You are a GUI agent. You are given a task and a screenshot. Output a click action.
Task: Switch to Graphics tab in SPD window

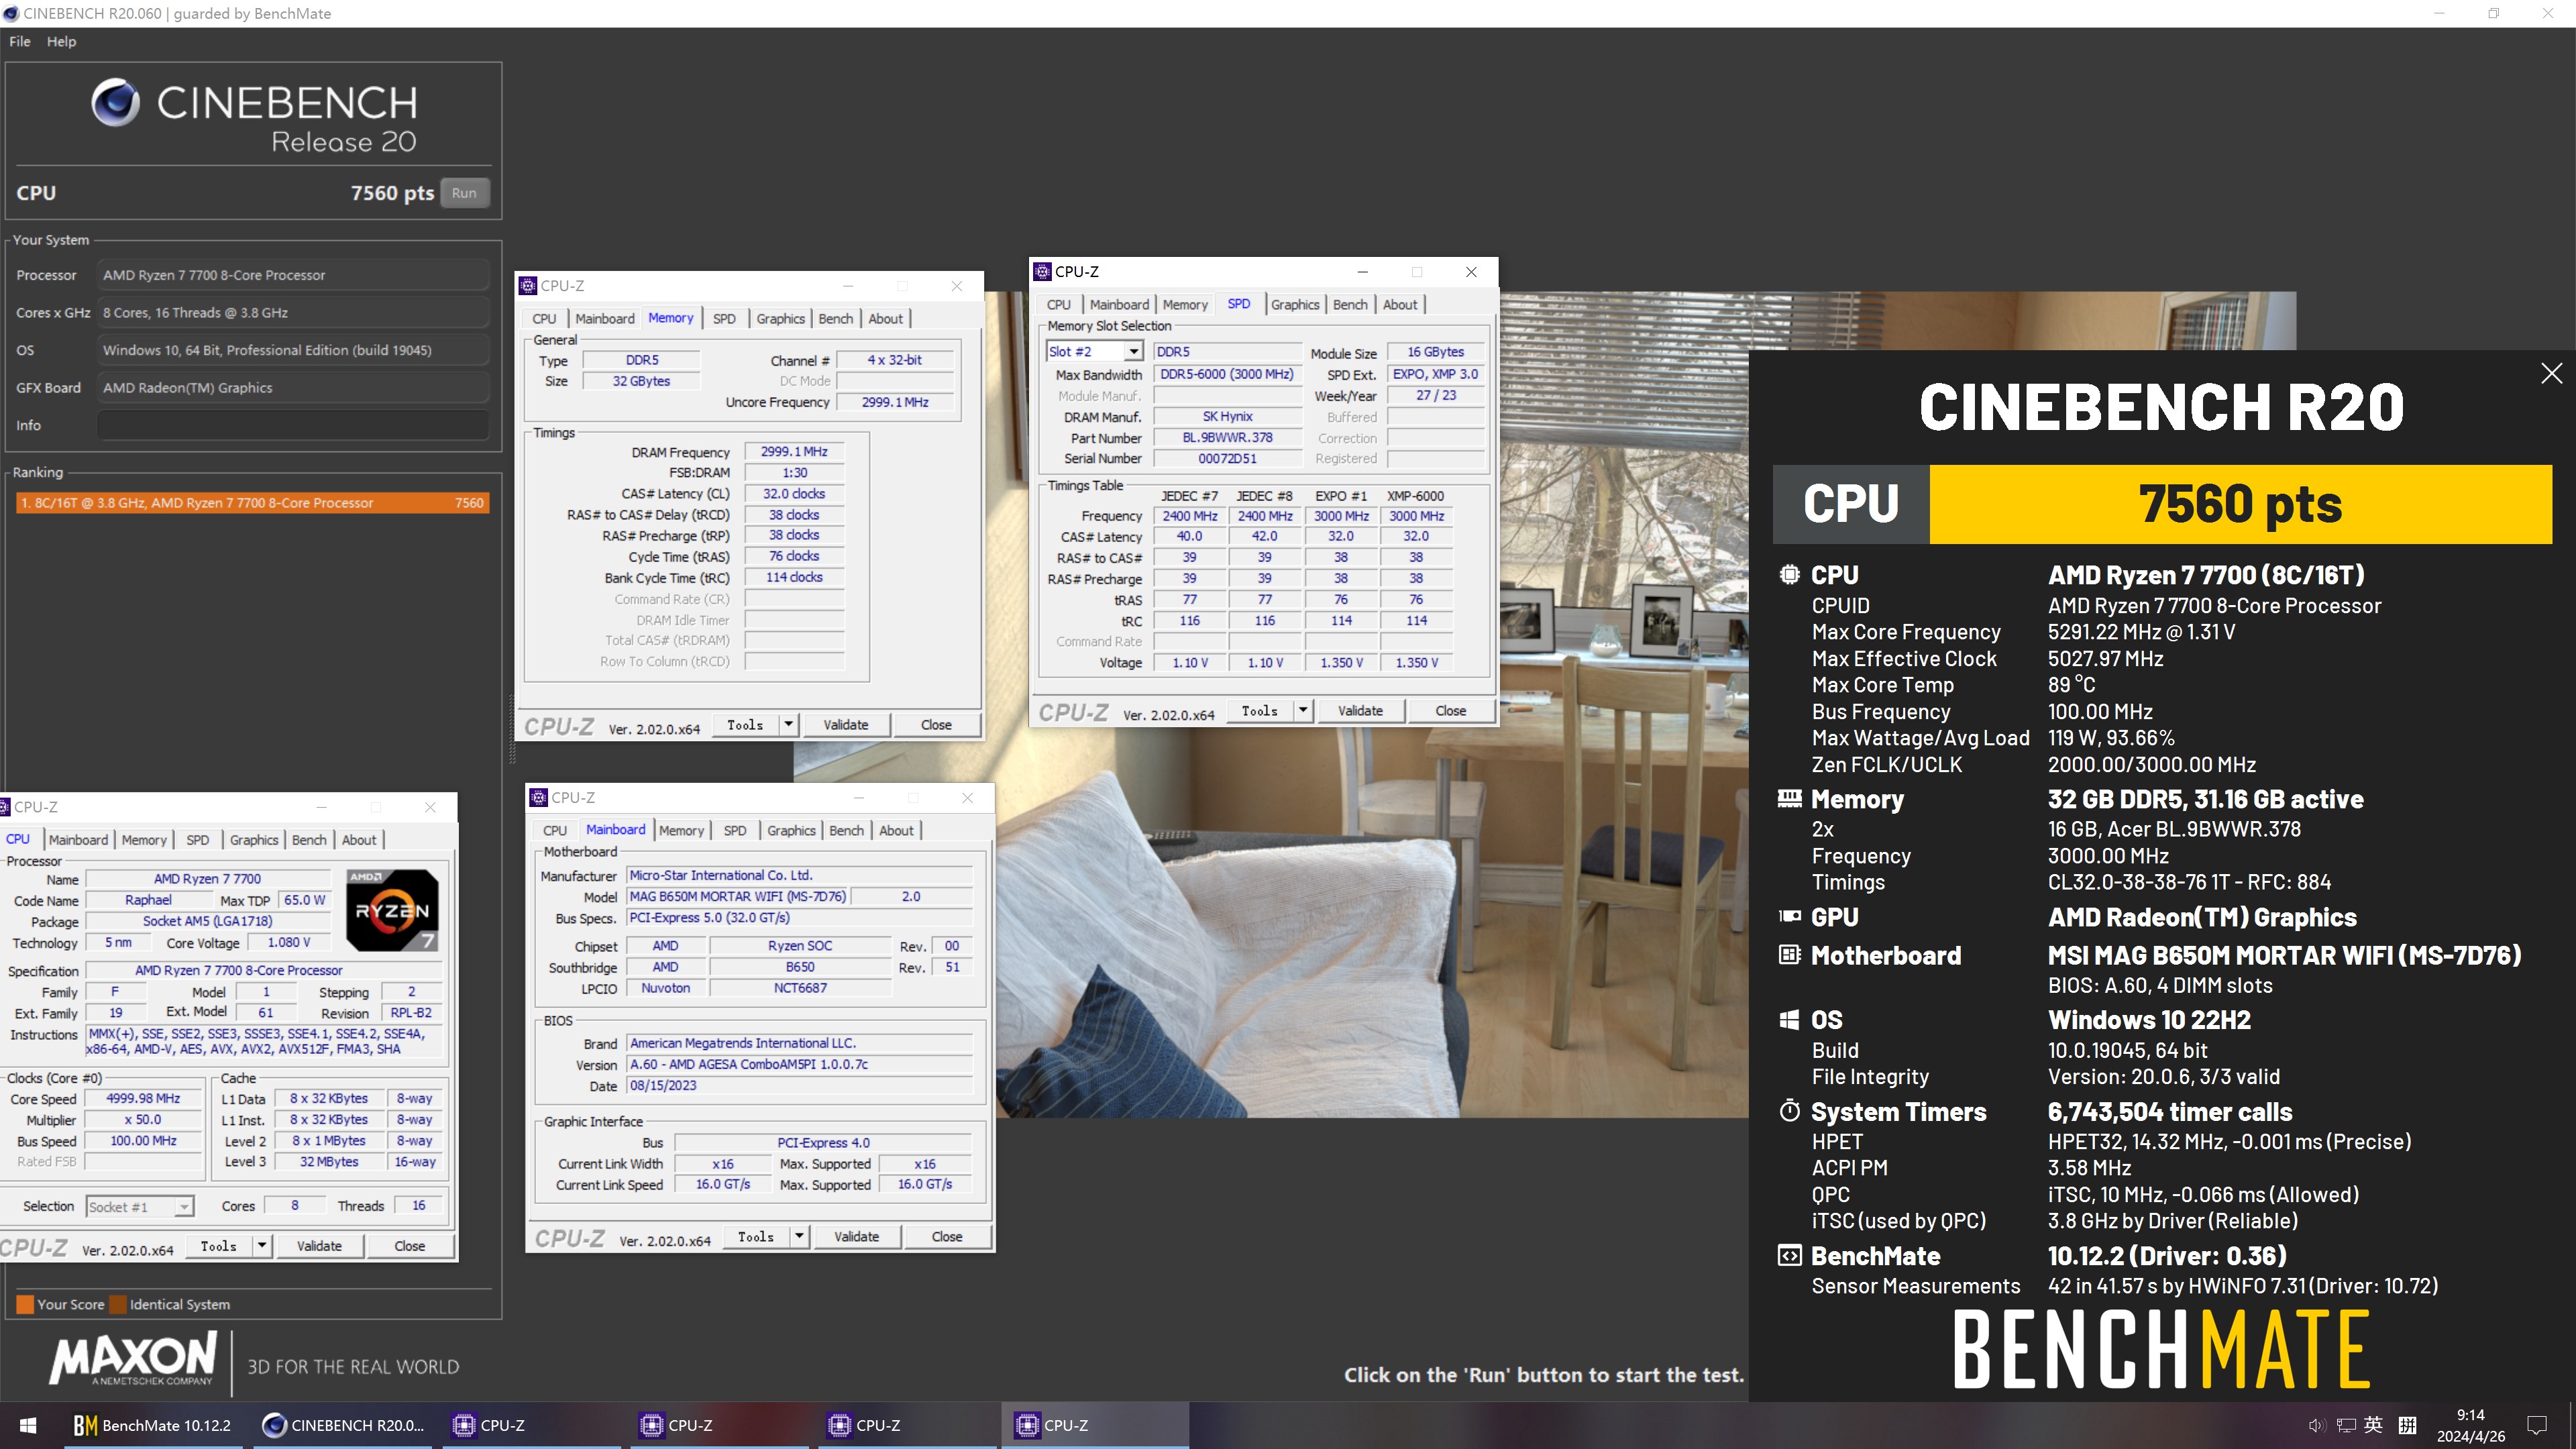(1295, 305)
